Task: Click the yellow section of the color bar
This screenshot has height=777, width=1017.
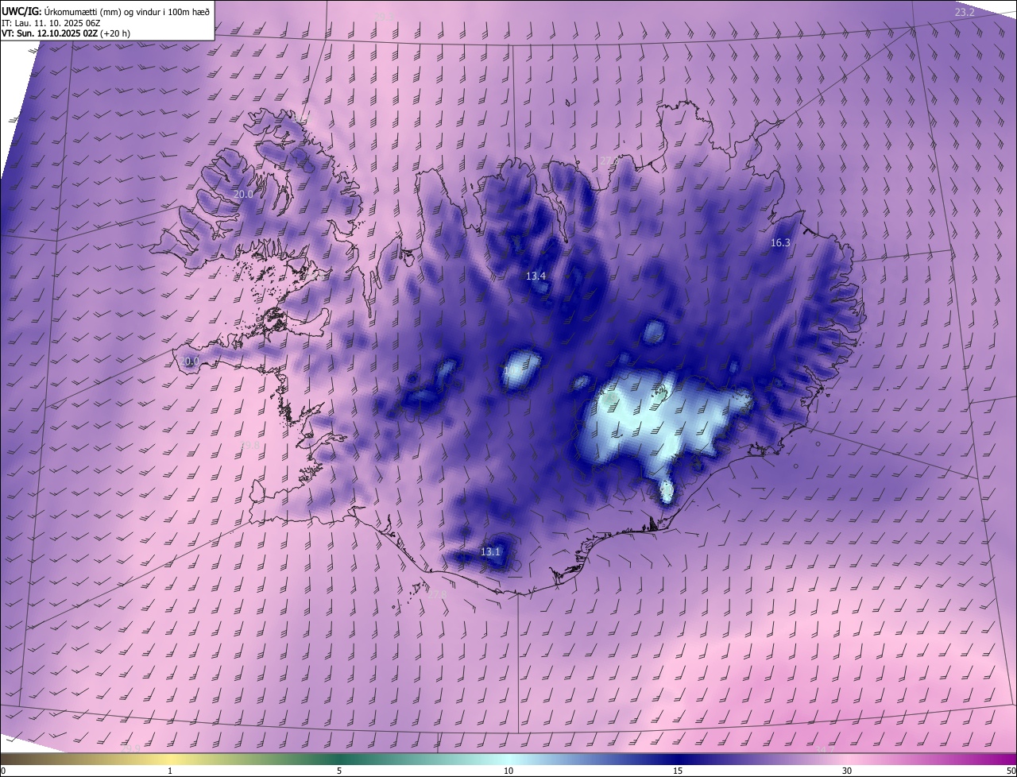Action: tap(170, 759)
